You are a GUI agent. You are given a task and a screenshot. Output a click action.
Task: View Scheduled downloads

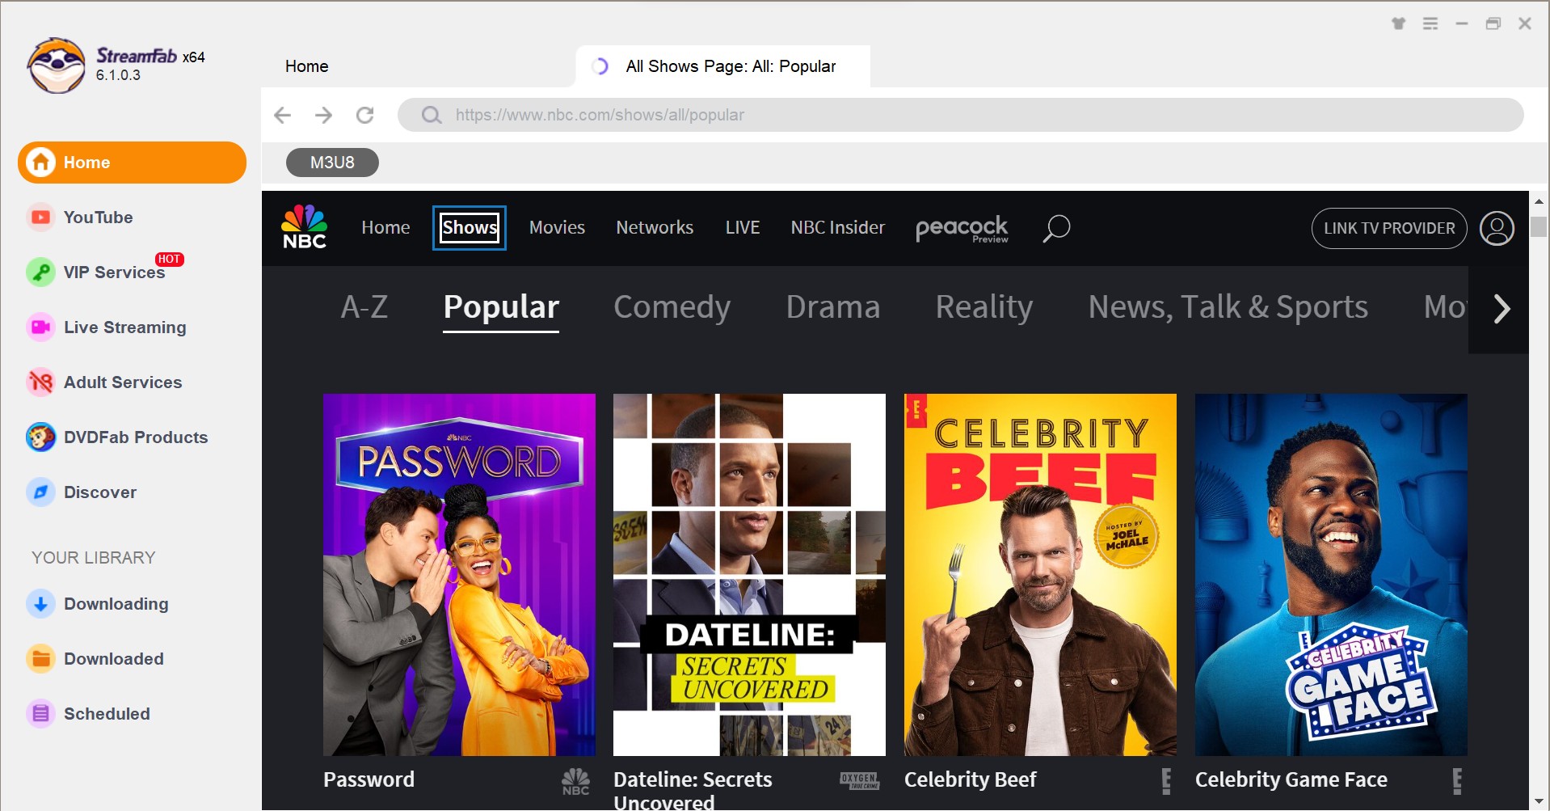88,714
